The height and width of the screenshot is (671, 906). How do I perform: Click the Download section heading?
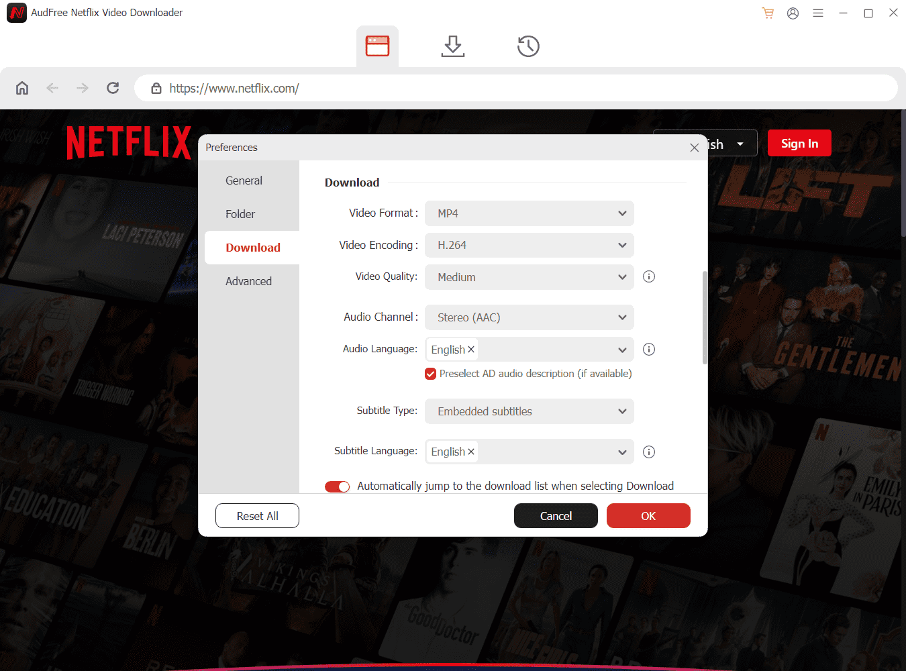click(352, 183)
